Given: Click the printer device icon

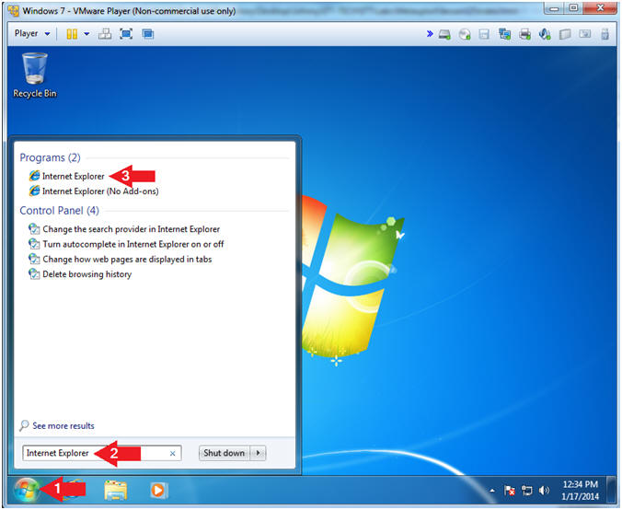Looking at the screenshot, I should click(x=524, y=34).
